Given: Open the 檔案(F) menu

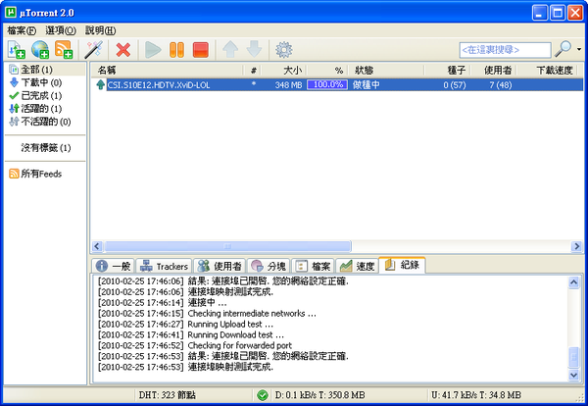Looking at the screenshot, I should (x=22, y=30).
